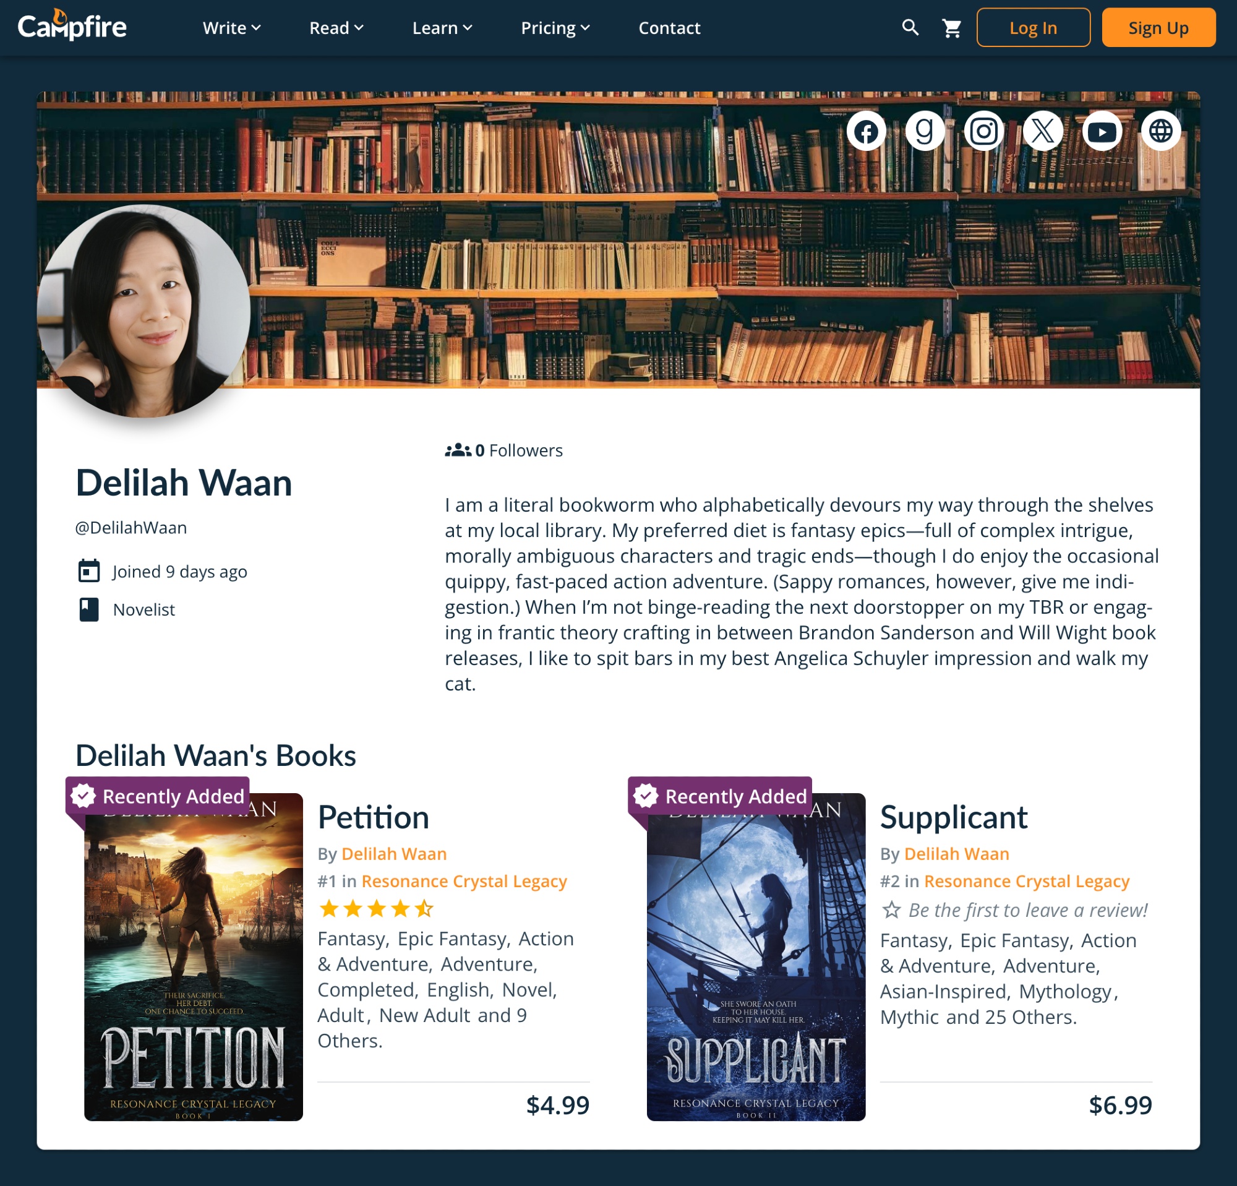Expand the Learn dropdown menu
Screen dimensions: 1237x1186
click(x=442, y=28)
